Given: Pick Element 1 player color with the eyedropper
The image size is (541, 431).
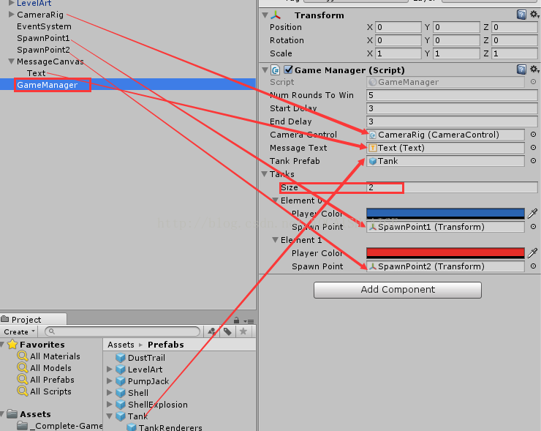Looking at the screenshot, I should (x=532, y=252).
